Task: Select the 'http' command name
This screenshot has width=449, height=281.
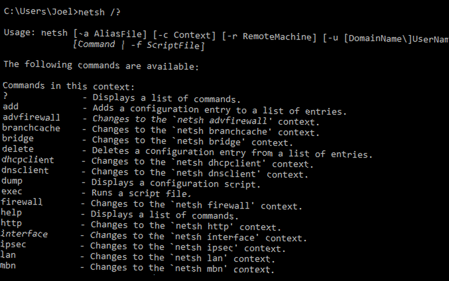Action: (x=11, y=223)
